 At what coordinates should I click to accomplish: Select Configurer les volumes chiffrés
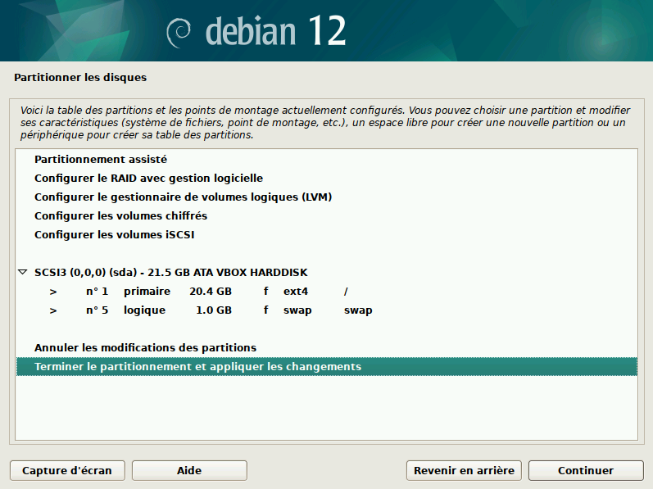(327, 215)
